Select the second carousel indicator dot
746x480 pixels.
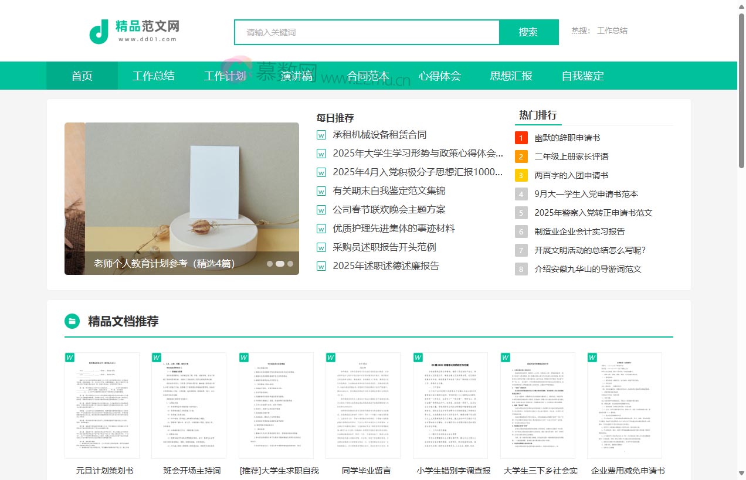[x=279, y=263]
